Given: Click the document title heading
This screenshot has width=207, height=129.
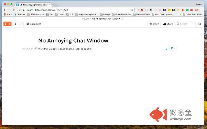Looking at the screenshot, I should 73,41.
